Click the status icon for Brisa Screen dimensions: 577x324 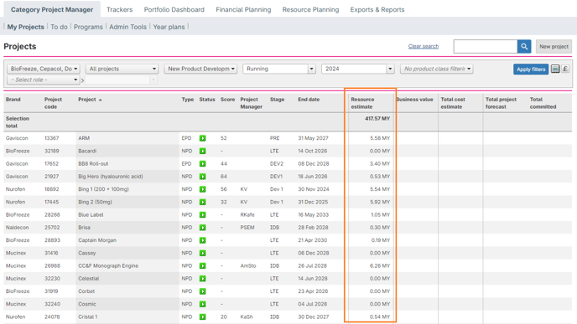[203, 228]
